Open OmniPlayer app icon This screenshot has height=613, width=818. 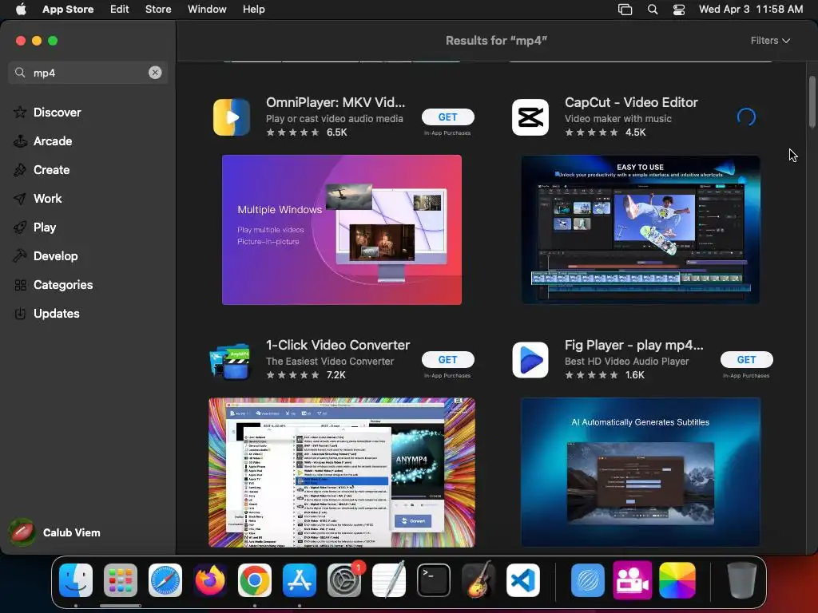pos(232,117)
